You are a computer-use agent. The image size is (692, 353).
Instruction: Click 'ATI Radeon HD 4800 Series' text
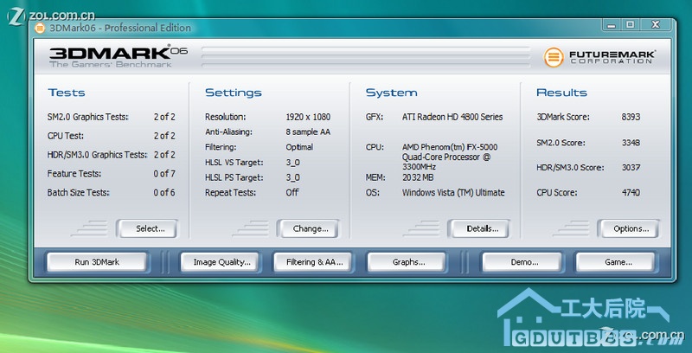pyautogui.click(x=452, y=117)
